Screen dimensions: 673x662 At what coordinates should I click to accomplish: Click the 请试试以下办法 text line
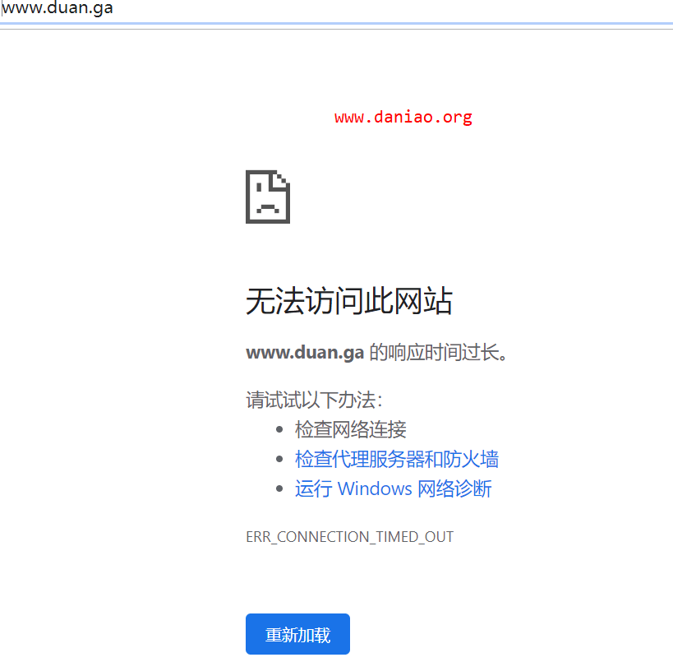[x=314, y=400]
